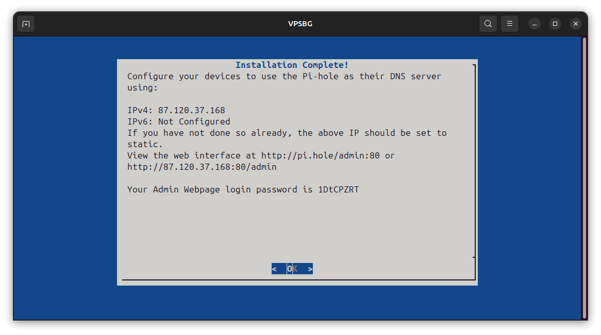Open the hamburger main menu
Viewport: 601px width, 335px height.
pyautogui.click(x=509, y=24)
